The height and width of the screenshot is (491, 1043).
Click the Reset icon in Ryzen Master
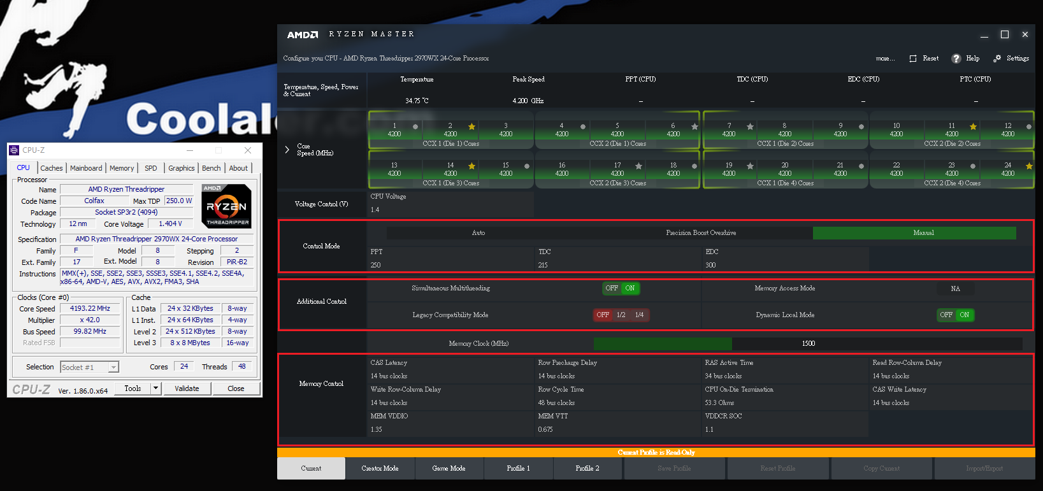pyautogui.click(x=913, y=59)
